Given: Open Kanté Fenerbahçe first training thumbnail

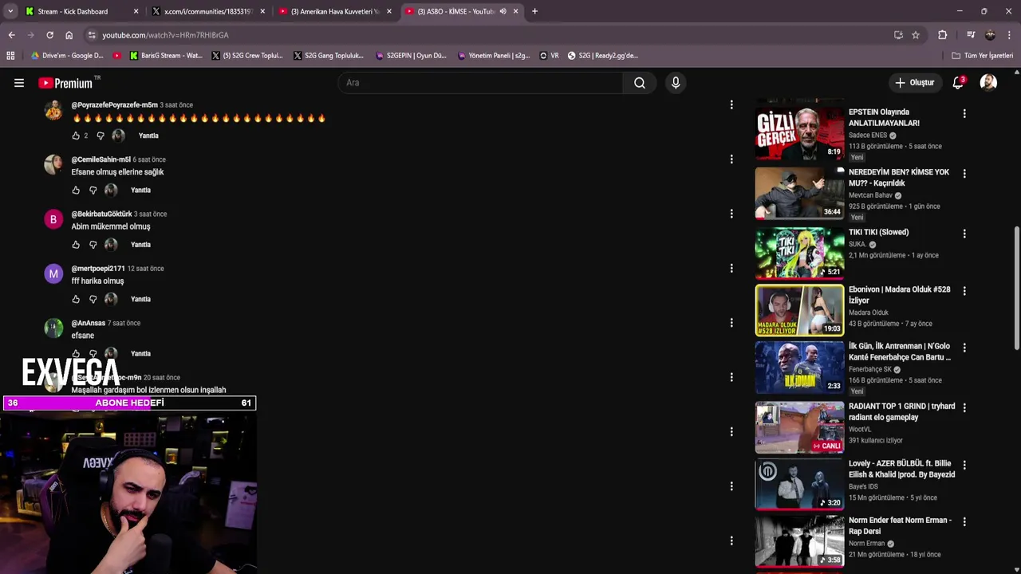Looking at the screenshot, I should pyautogui.click(x=799, y=367).
